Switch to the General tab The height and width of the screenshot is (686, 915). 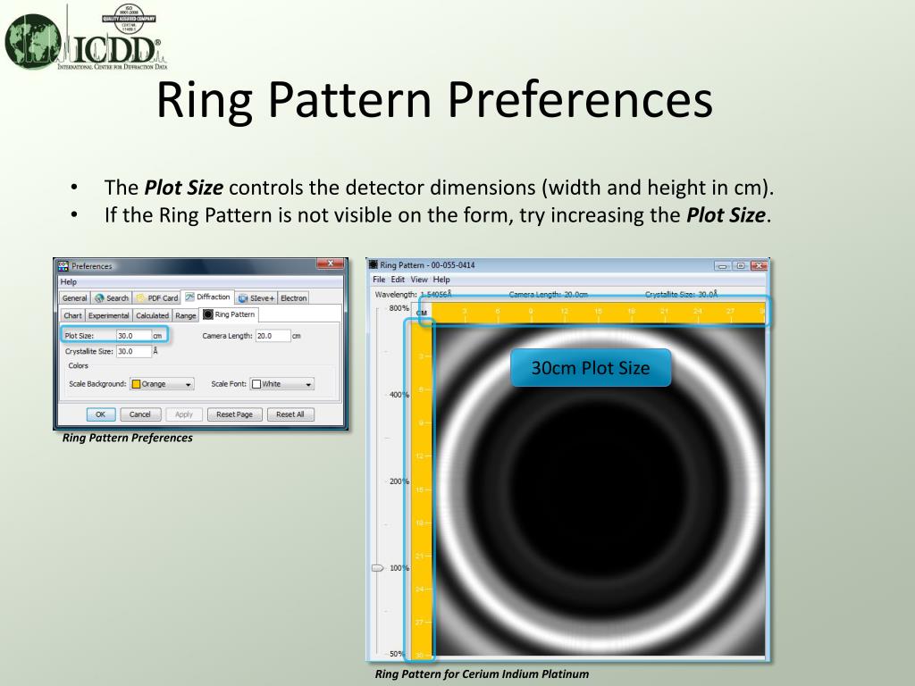pyautogui.click(x=75, y=298)
